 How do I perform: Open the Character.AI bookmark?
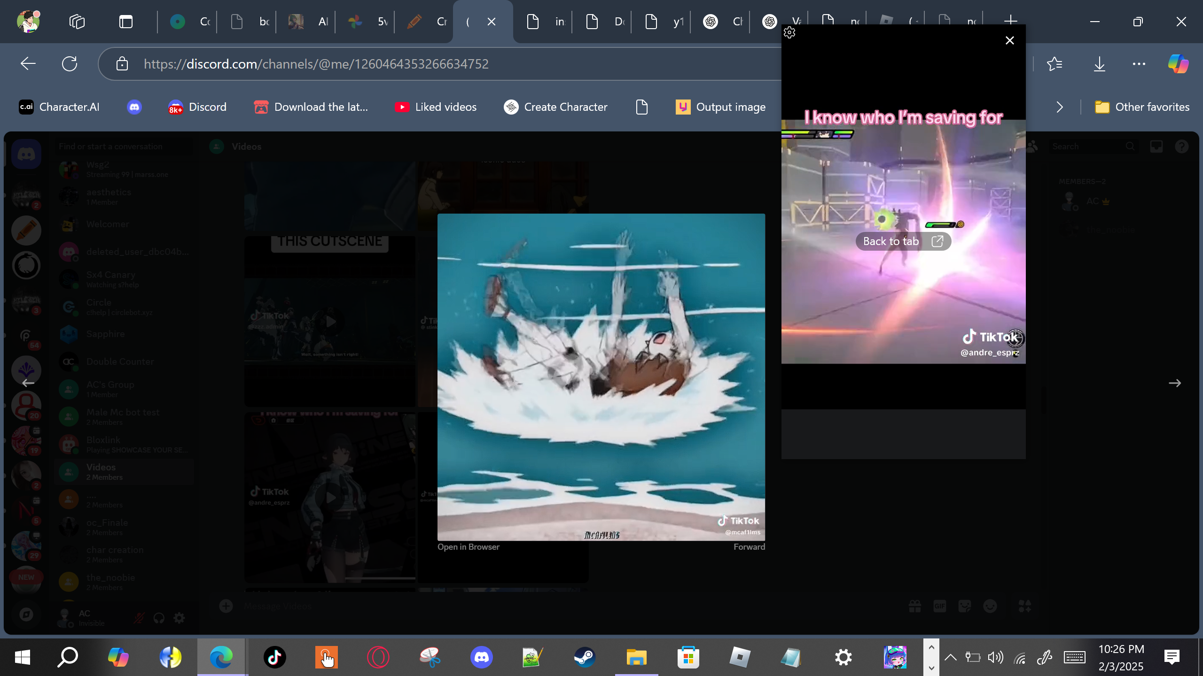[59, 107]
